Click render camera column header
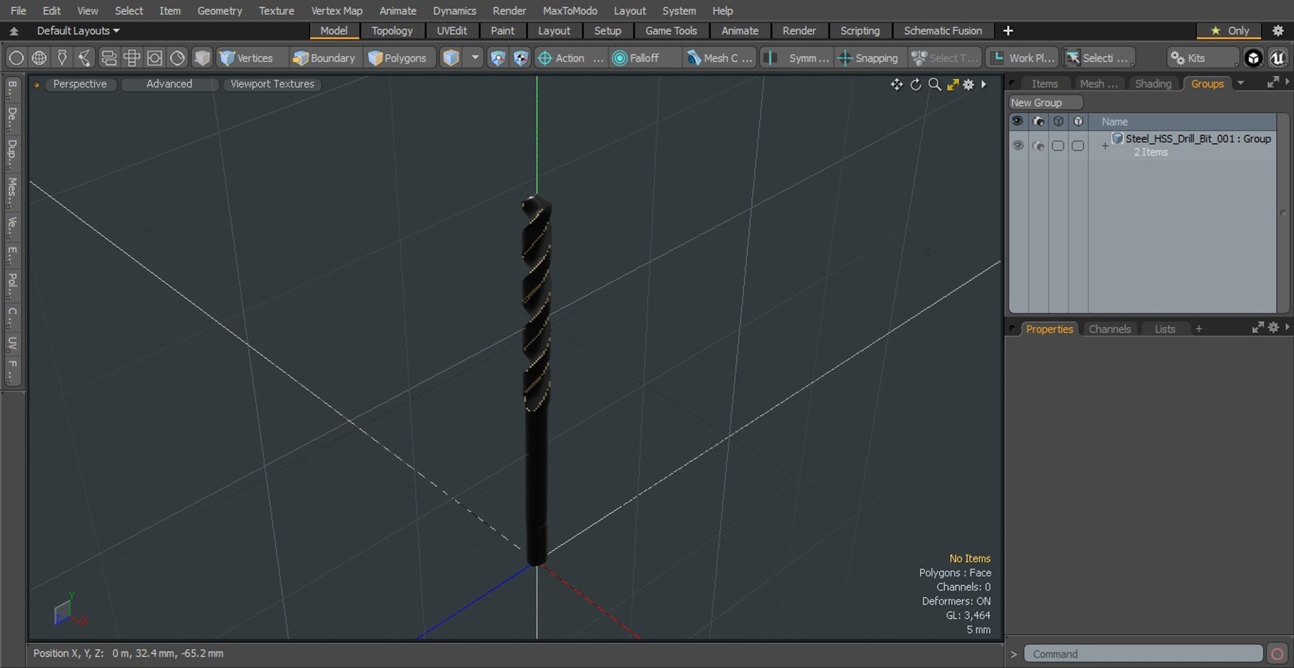The height and width of the screenshot is (668, 1294). point(1038,121)
